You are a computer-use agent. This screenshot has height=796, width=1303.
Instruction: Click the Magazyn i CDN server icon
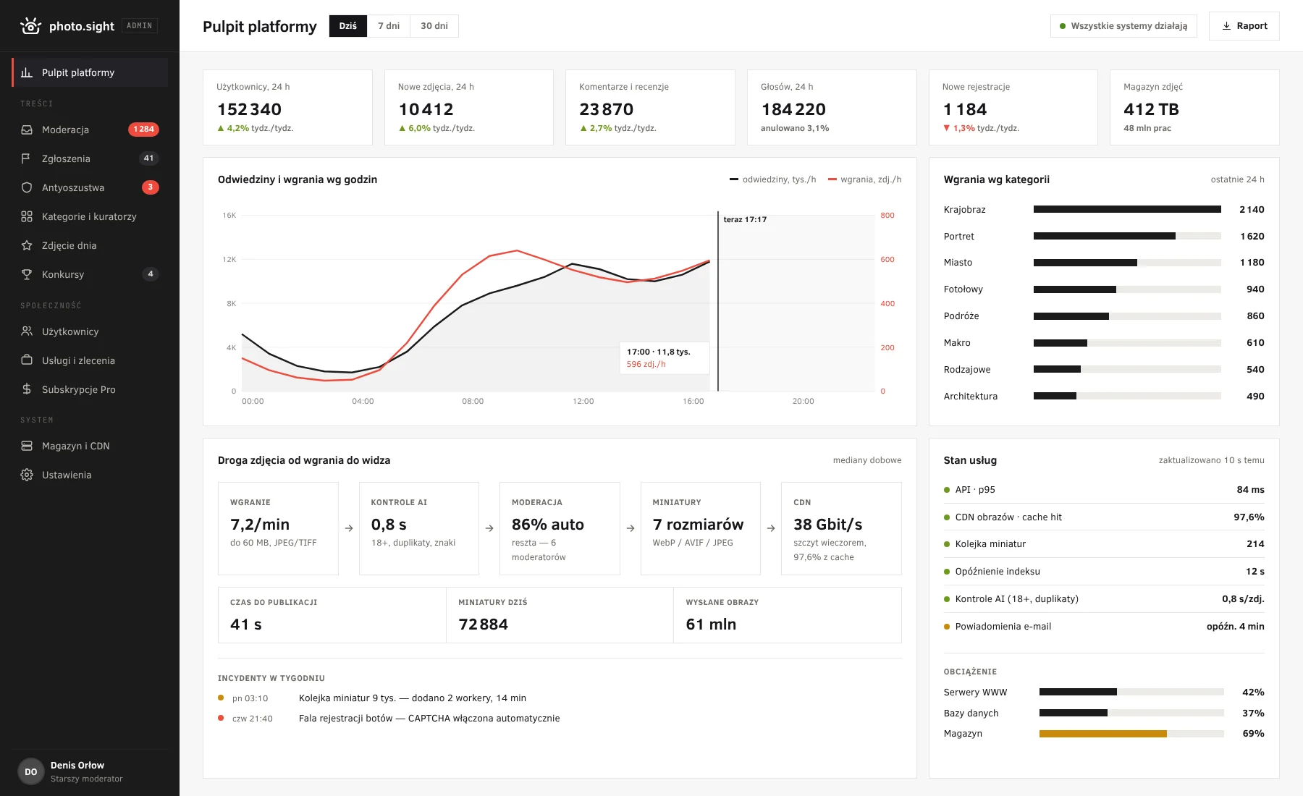tap(27, 446)
